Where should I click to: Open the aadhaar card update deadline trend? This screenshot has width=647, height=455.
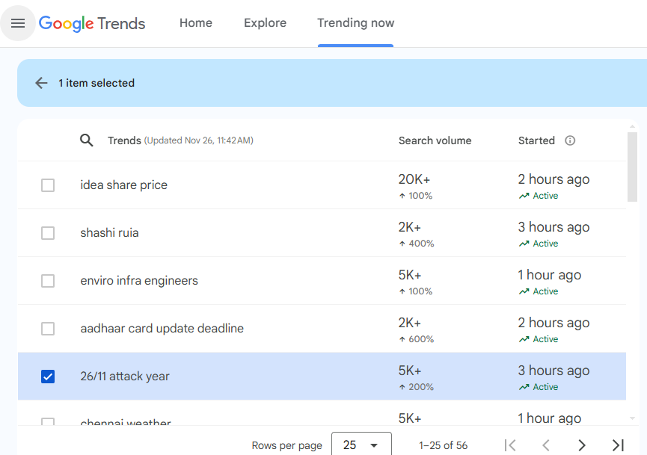pyautogui.click(x=162, y=329)
